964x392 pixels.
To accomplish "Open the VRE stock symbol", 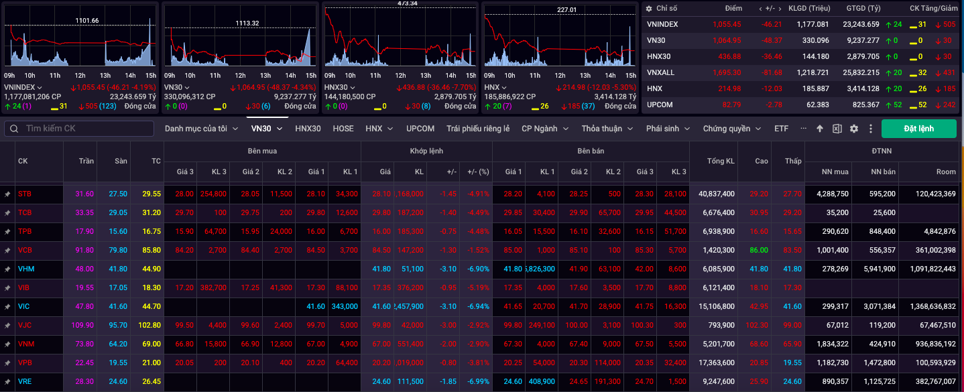I will 25,381.
